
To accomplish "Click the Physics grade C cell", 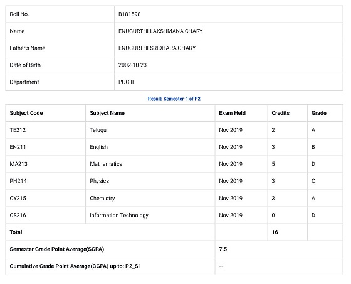I will (325, 181).
